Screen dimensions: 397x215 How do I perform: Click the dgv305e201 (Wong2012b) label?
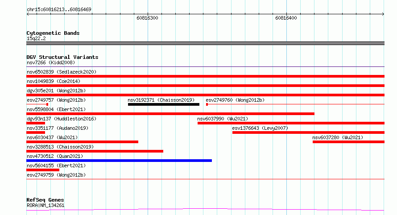pos(56,91)
